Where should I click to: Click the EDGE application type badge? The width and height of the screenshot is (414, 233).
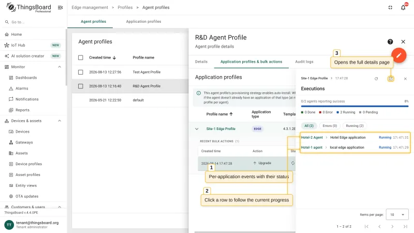257,129
